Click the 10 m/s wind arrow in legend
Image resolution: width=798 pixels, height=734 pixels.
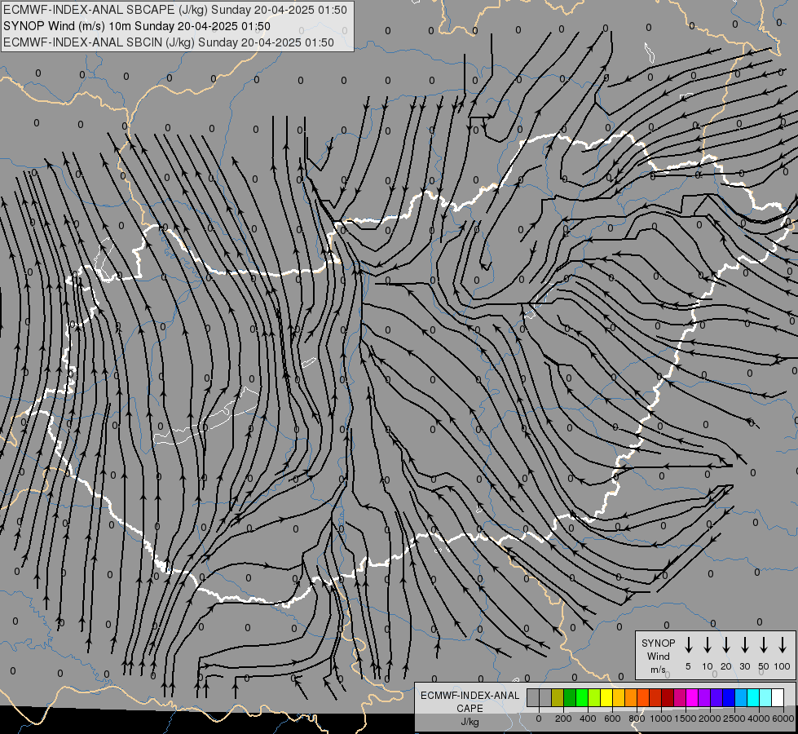[707, 644]
